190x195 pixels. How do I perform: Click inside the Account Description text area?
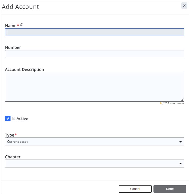coord(94,87)
